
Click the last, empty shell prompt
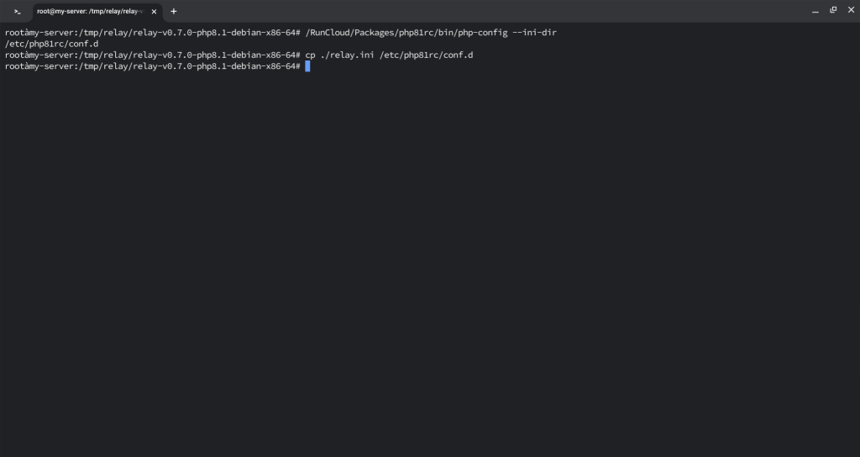point(151,66)
